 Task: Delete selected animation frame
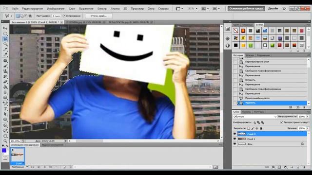[70, 167]
